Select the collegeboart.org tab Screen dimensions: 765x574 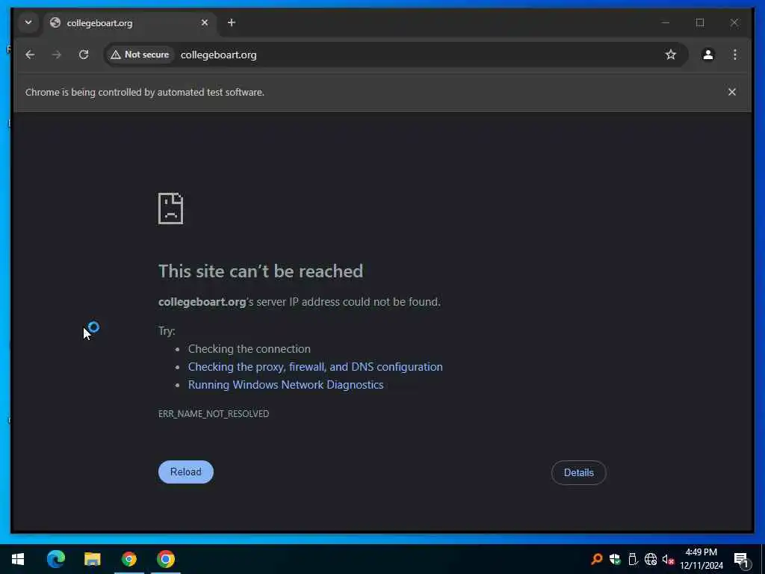(x=130, y=23)
